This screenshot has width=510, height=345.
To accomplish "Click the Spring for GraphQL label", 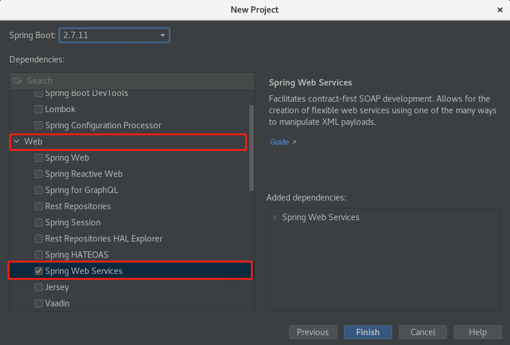I will (82, 190).
